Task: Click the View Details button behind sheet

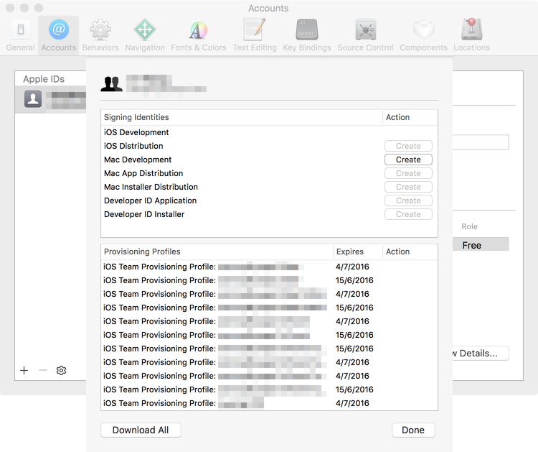Action: (x=481, y=353)
